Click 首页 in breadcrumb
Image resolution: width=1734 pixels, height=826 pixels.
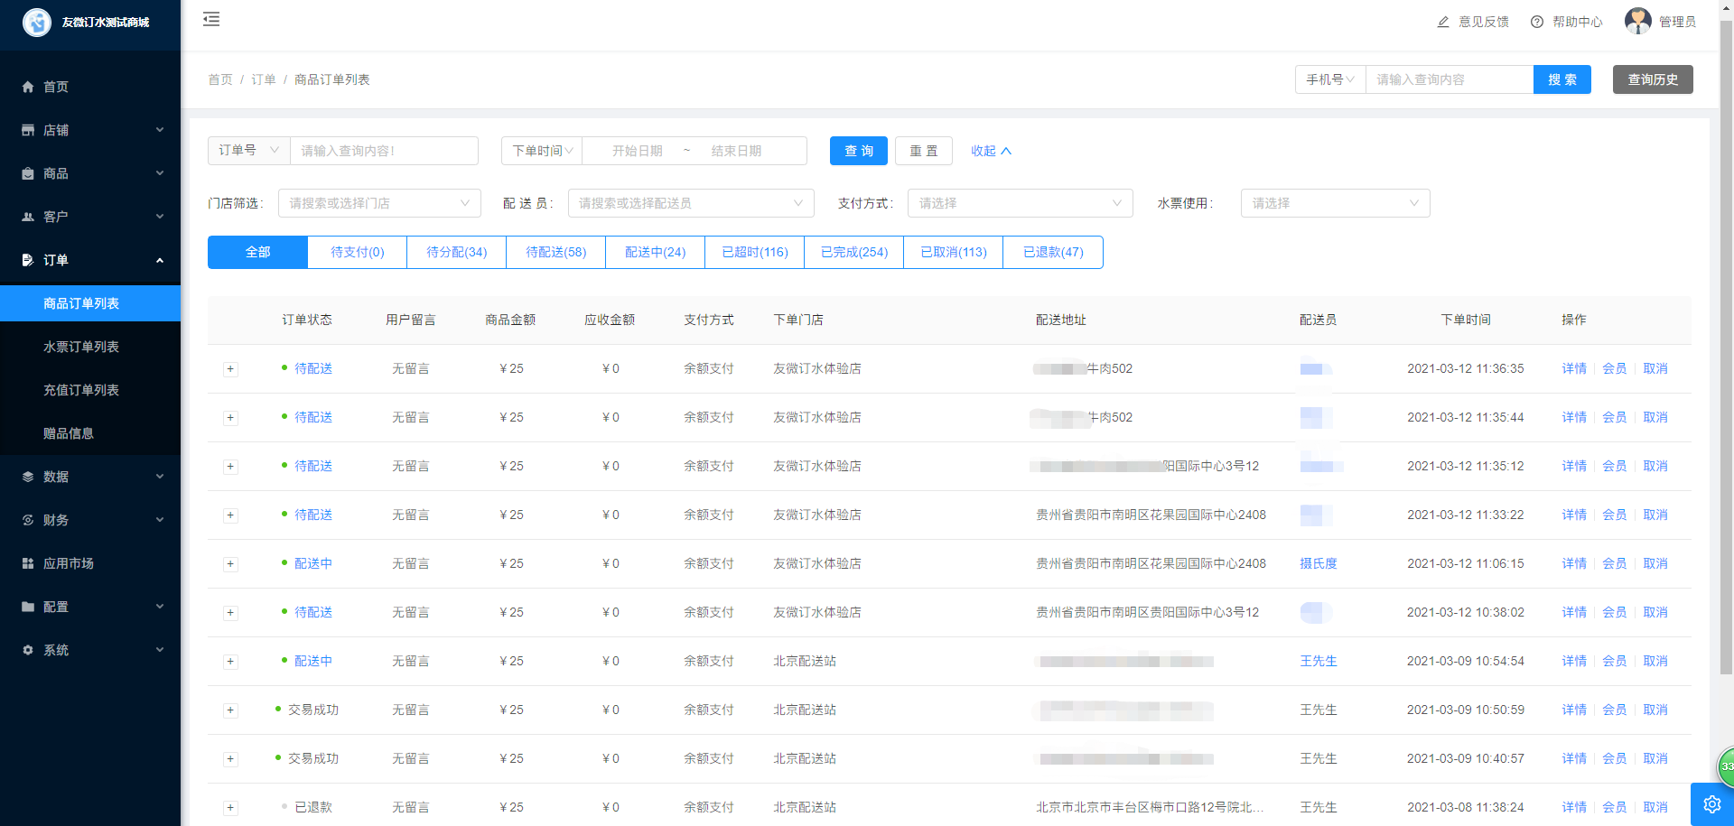point(220,79)
